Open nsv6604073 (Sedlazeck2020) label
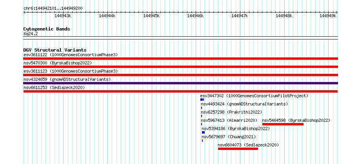The width and height of the screenshot is (349, 164). (x=248, y=145)
